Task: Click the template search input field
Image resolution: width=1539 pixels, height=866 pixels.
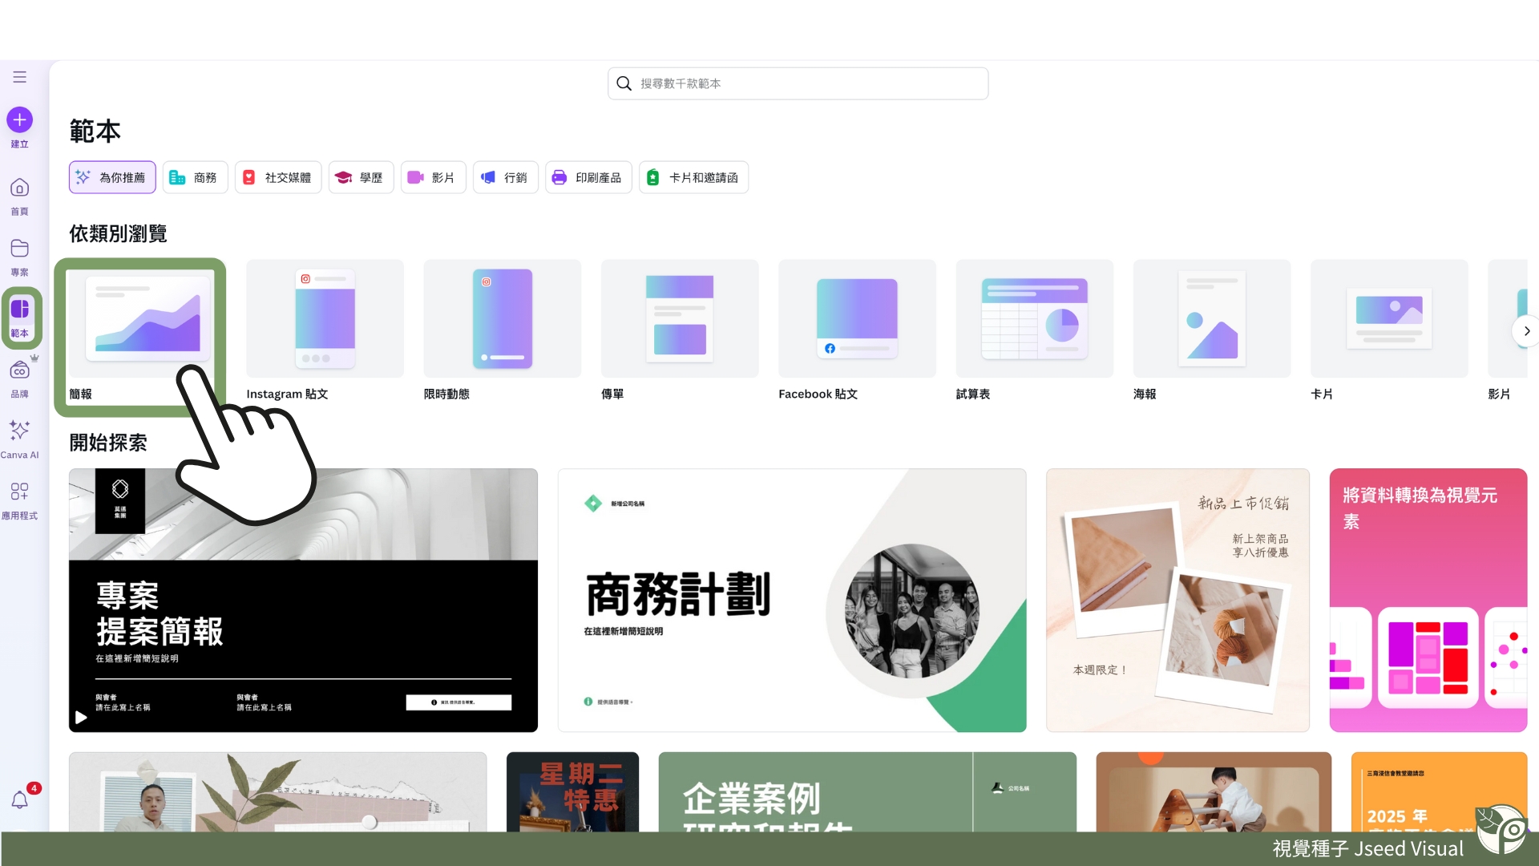Action: (797, 83)
